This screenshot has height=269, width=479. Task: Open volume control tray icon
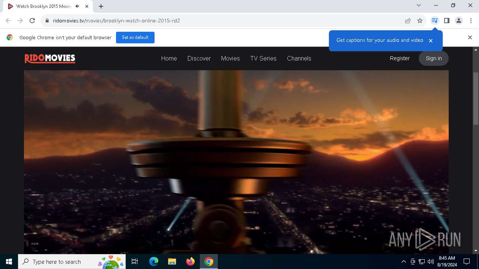431,262
